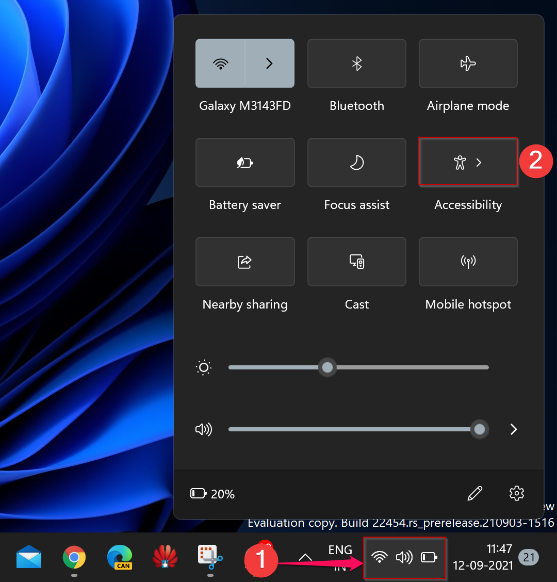Open the Cast tile
Screen dimensions: 557x582
pyautogui.click(x=356, y=262)
